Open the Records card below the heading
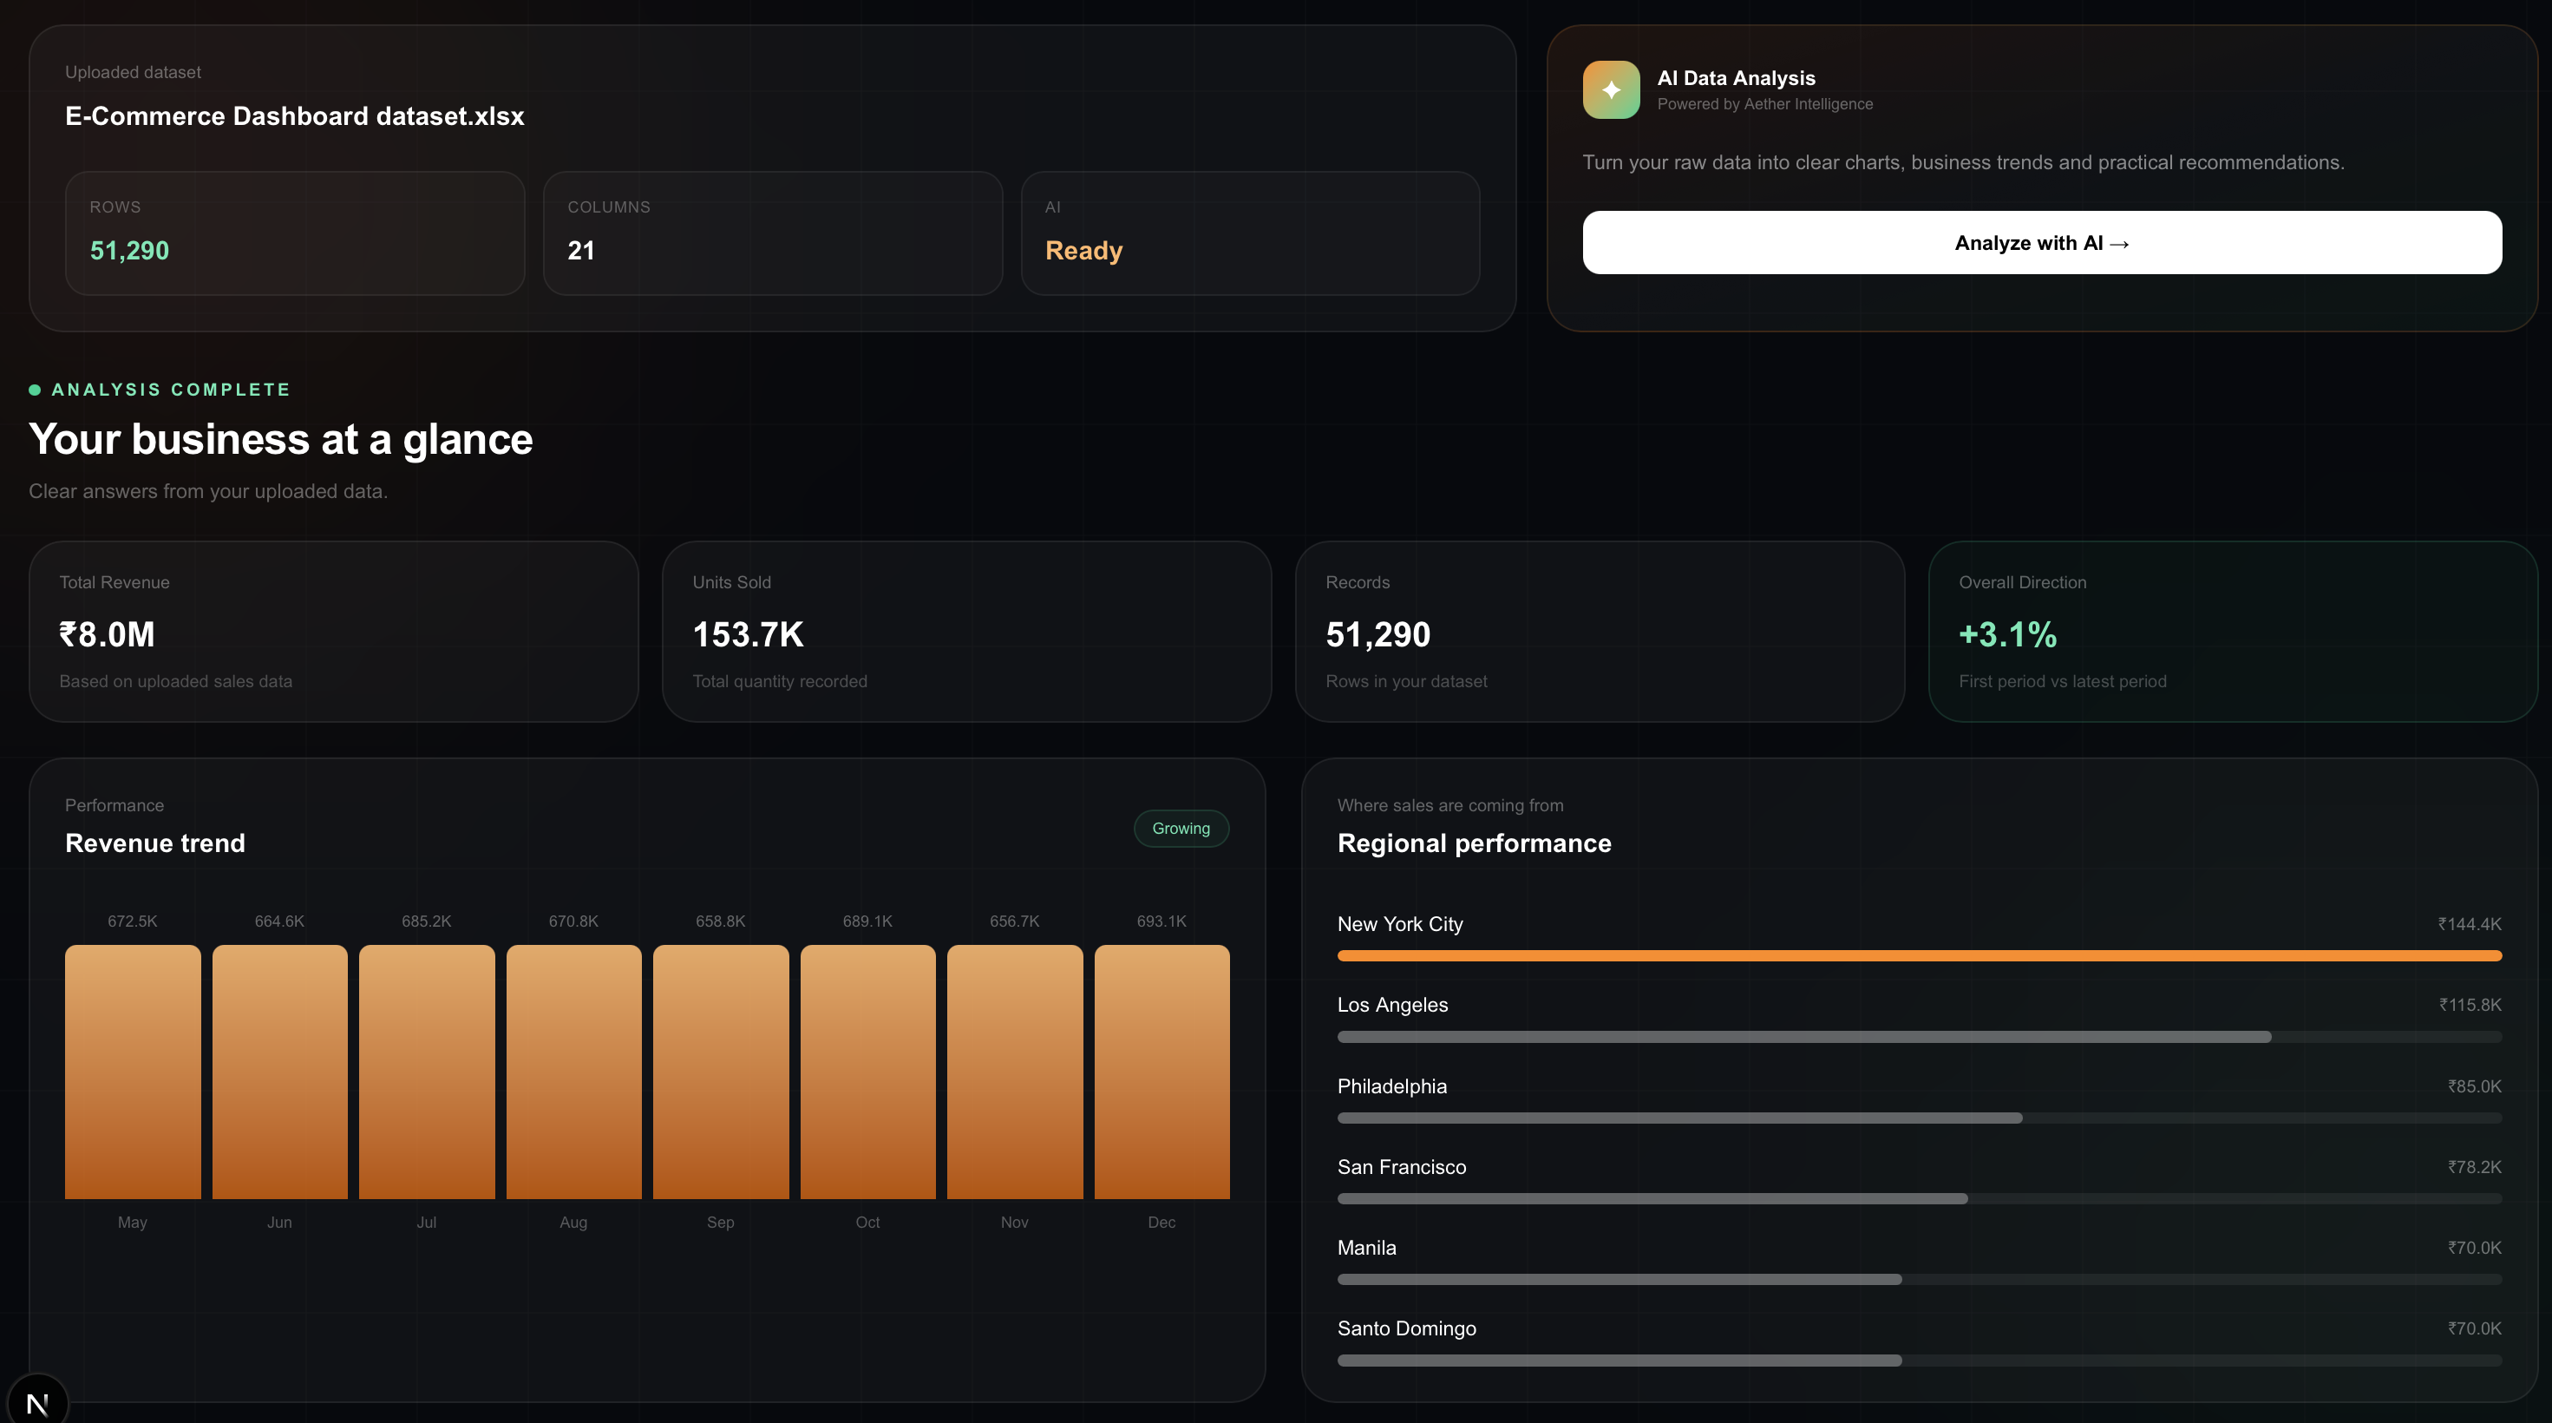Image resolution: width=2552 pixels, height=1423 pixels. 1600,631
